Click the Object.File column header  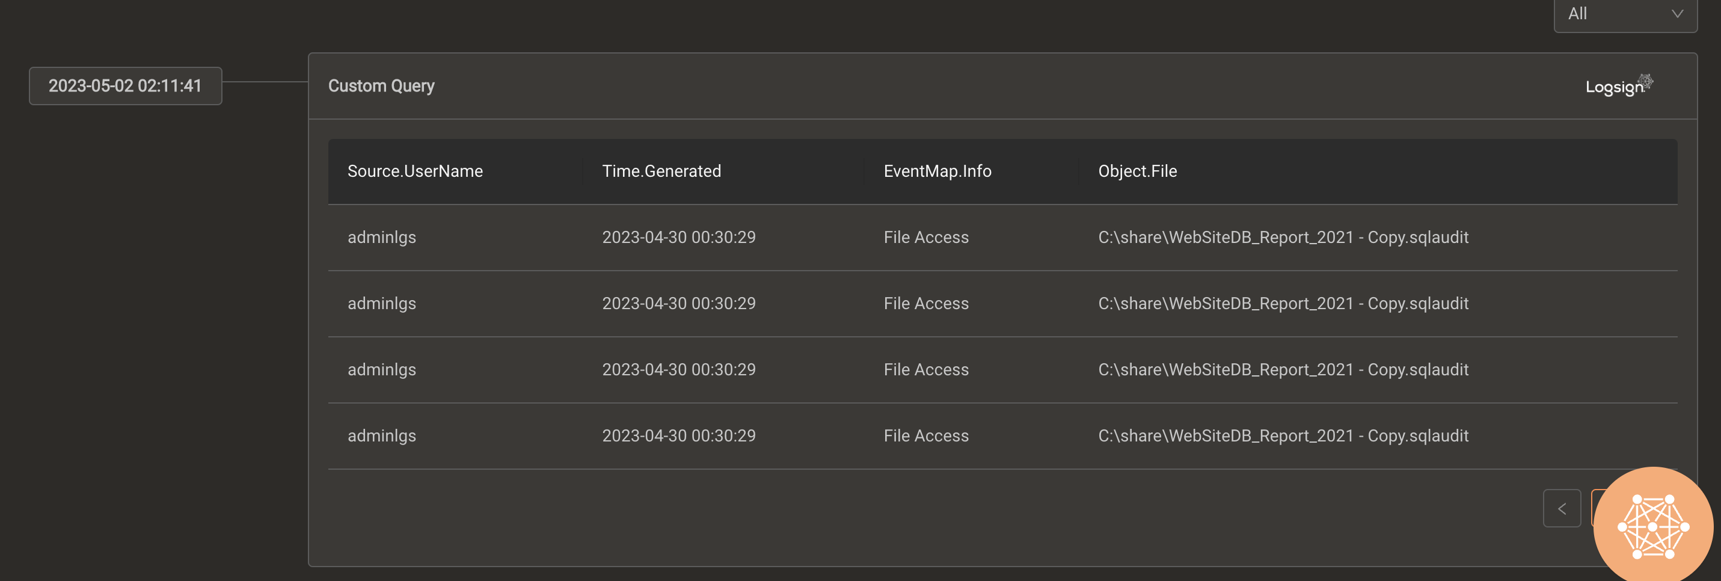pos(1137,171)
